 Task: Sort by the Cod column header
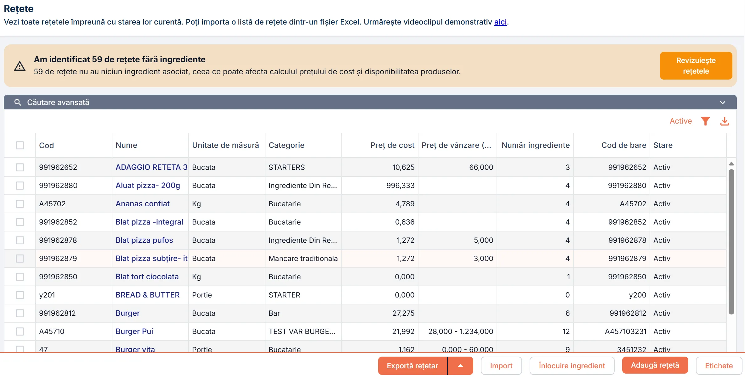click(x=74, y=145)
